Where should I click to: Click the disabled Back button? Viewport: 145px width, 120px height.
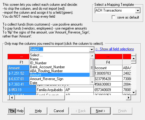(81, 111)
